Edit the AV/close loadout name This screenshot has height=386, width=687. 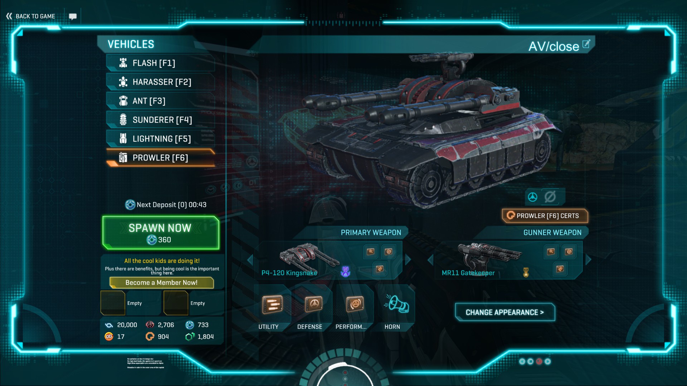coord(586,44)
